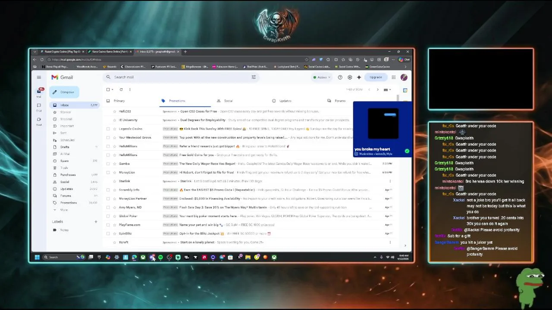
Task: Click the Upgrade button
Action: tap(376, 77)
